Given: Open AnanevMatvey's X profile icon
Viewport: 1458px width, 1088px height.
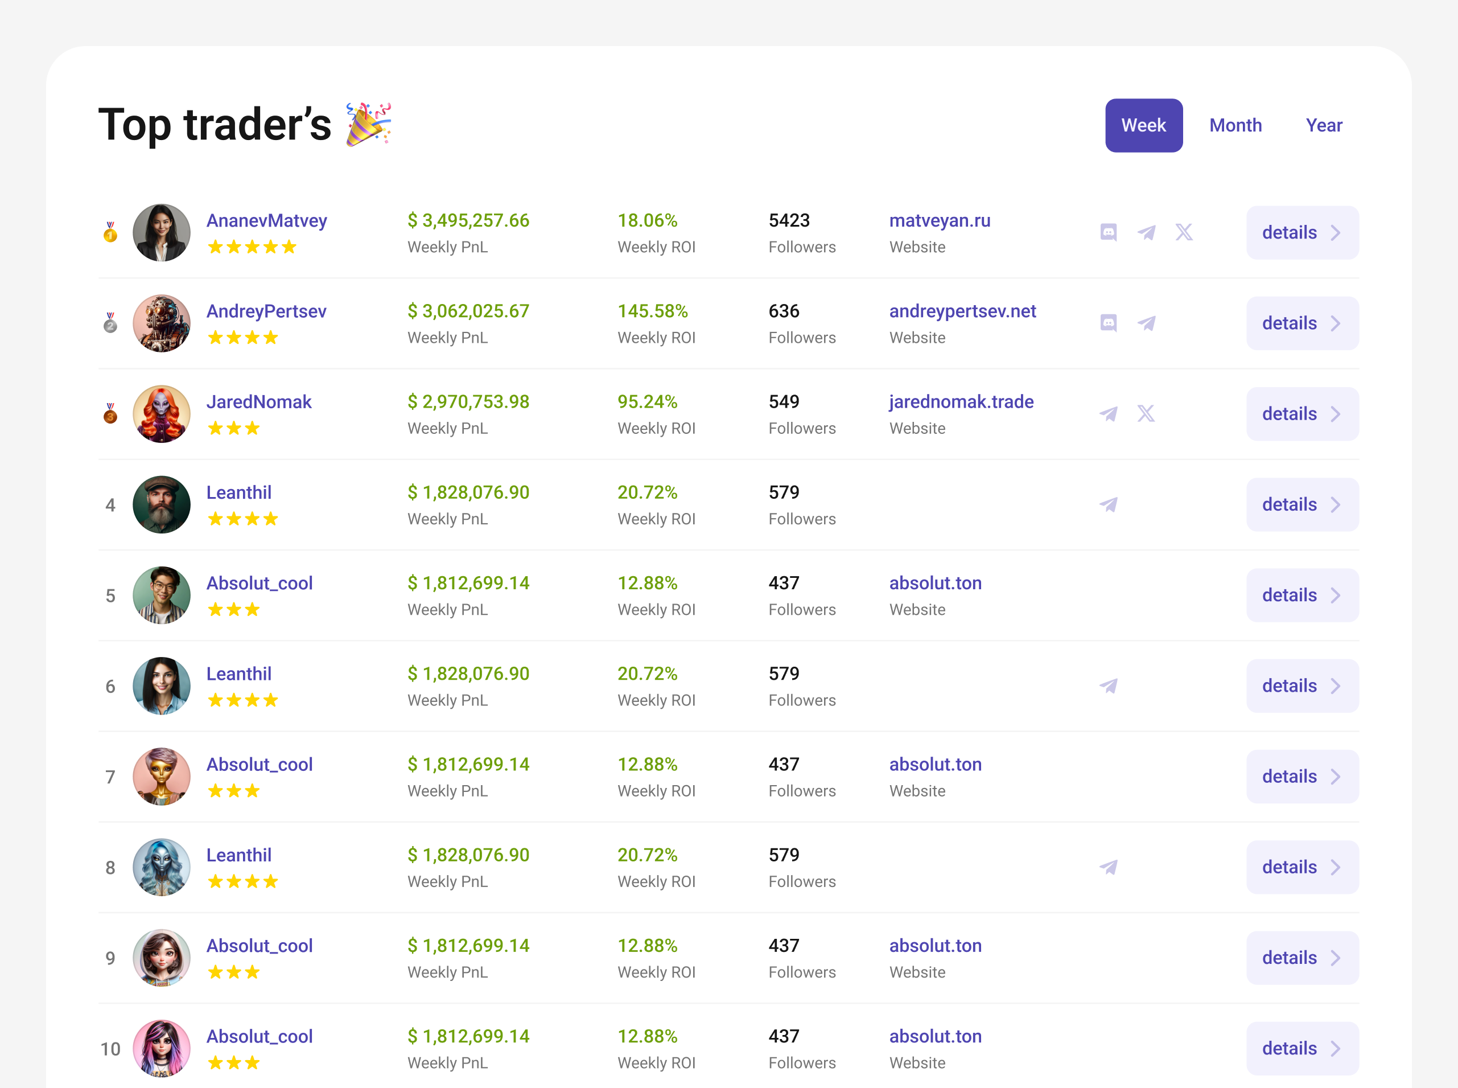Looking at the screenshot, I should [x=1185, y=232].
